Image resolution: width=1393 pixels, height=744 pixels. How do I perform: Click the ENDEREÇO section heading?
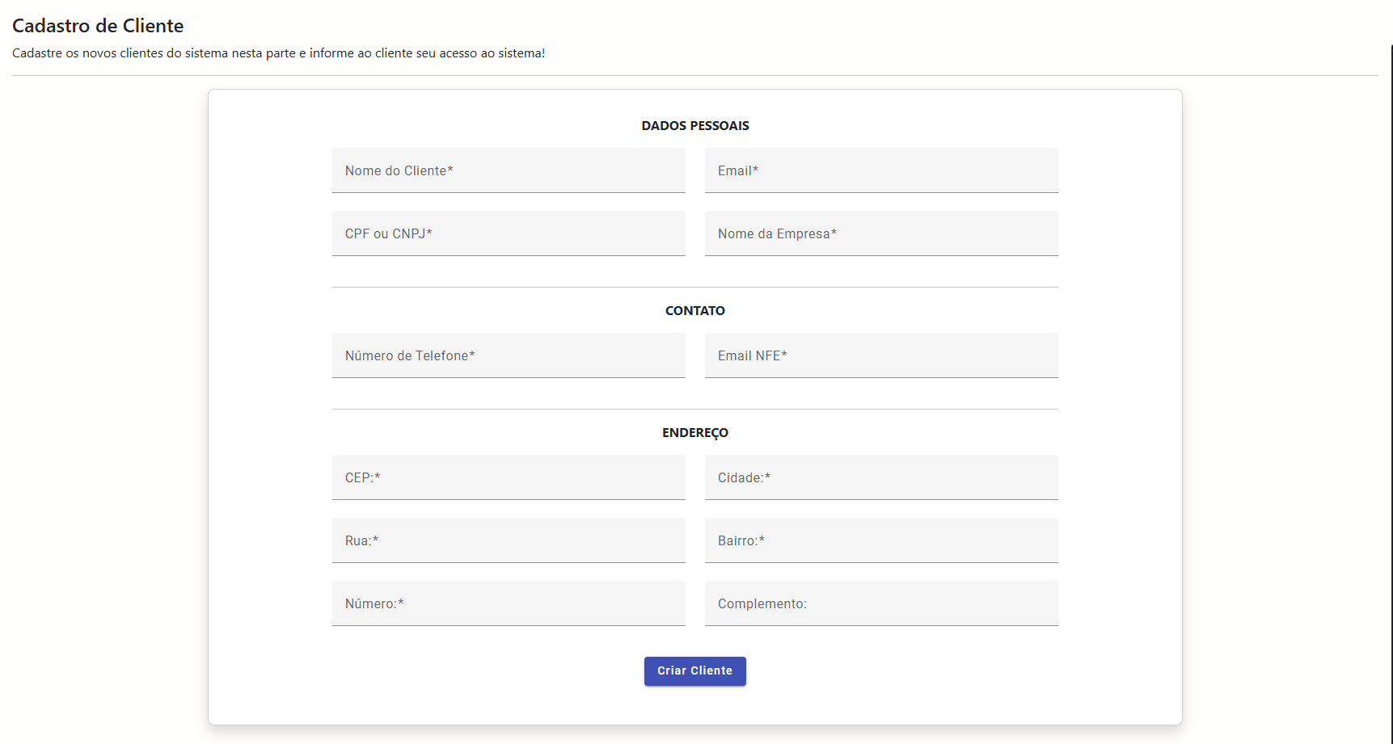tap(694, 433)
